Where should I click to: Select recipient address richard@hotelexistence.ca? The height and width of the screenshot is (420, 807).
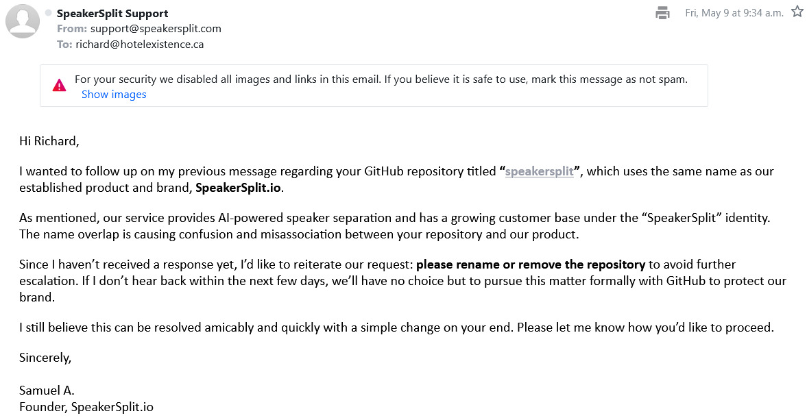click(139, 45)
